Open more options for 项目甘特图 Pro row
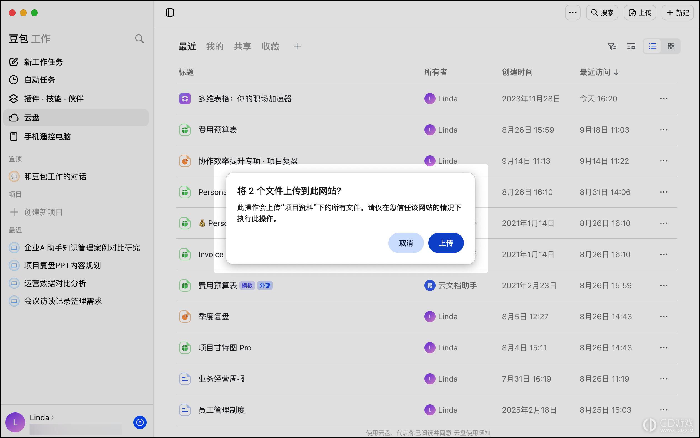This screenshot has width=700, height=438. coord(664,348)
